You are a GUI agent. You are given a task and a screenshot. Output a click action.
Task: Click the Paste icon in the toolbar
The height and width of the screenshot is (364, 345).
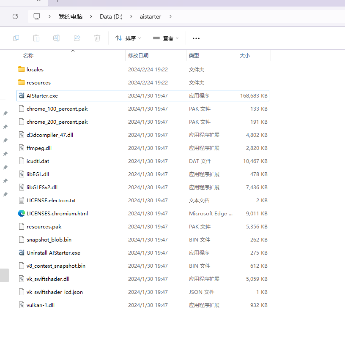click(36, 38)
